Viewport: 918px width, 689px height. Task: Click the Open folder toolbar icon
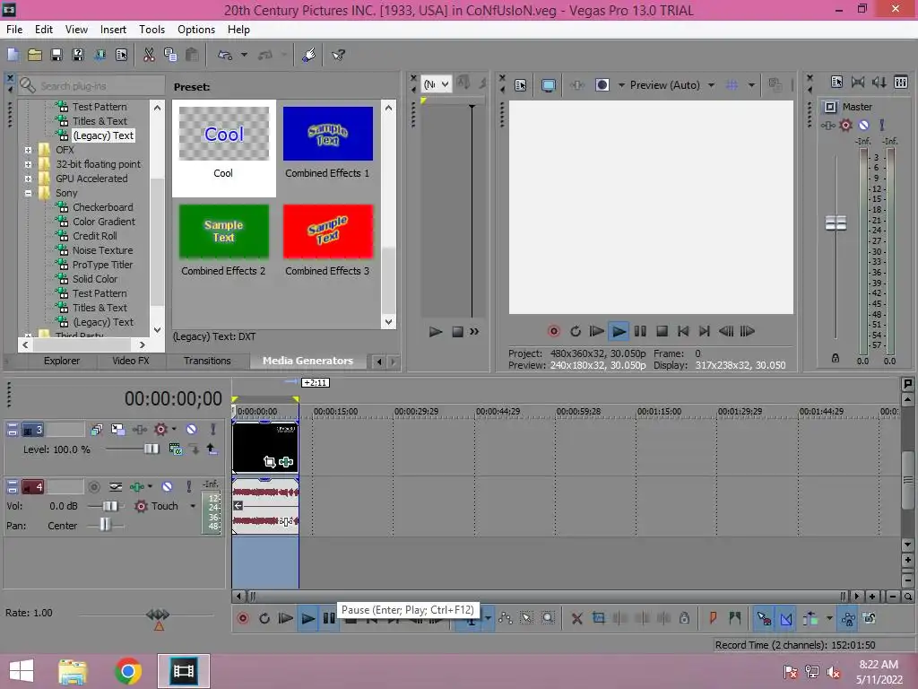[x=35, y=55]
